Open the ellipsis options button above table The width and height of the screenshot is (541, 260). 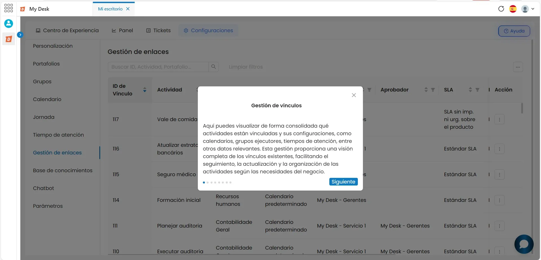pos(518,67)
